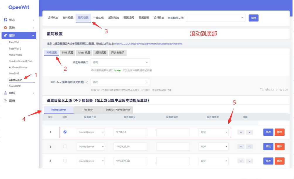Viewport: 294px width, 179px height.
Task: Switch to 规则设置 sub-tab
Action: point(101,53)
